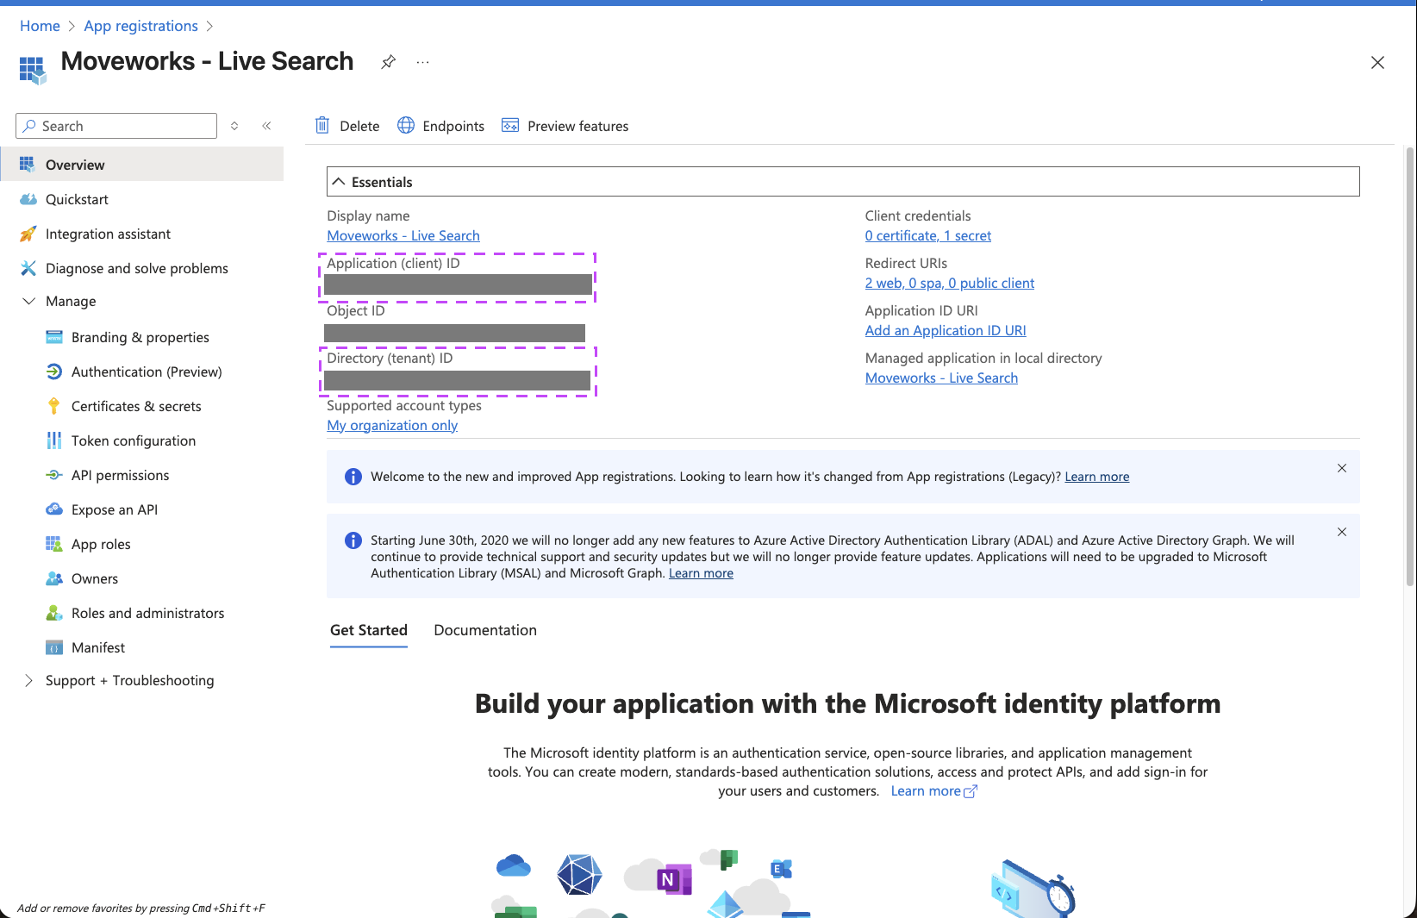Go to App registrations breadcrumb

(x=141, y=26)
